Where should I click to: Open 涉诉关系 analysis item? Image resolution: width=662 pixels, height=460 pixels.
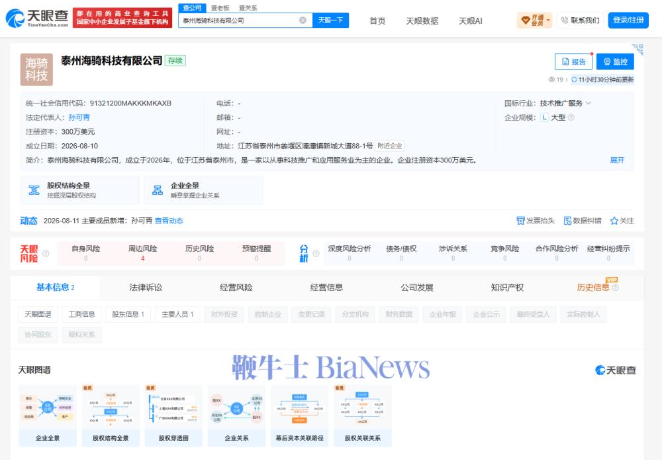tap(453, 253)
